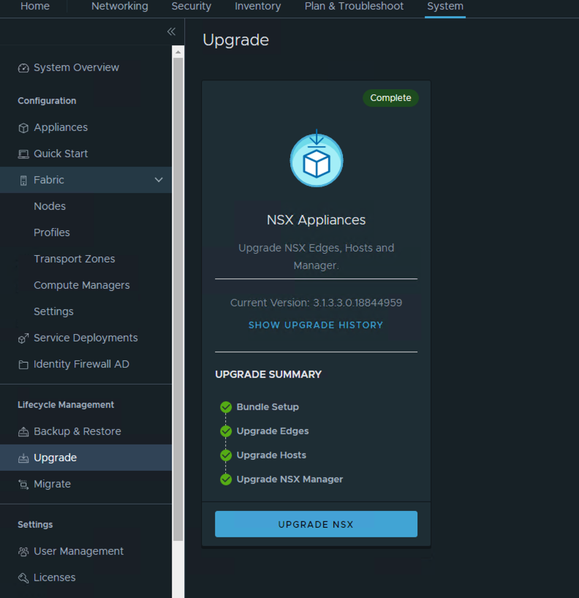Click the Backup & Restore icon

(23, 432)
